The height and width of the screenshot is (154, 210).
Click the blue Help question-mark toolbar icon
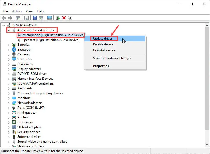[35, 18]
